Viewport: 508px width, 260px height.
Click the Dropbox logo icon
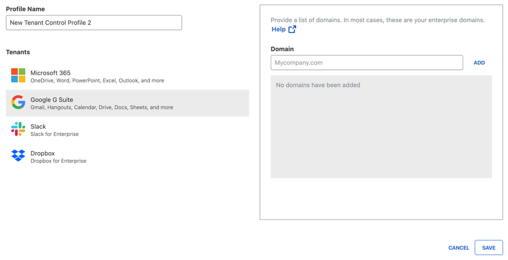(18, 156)
